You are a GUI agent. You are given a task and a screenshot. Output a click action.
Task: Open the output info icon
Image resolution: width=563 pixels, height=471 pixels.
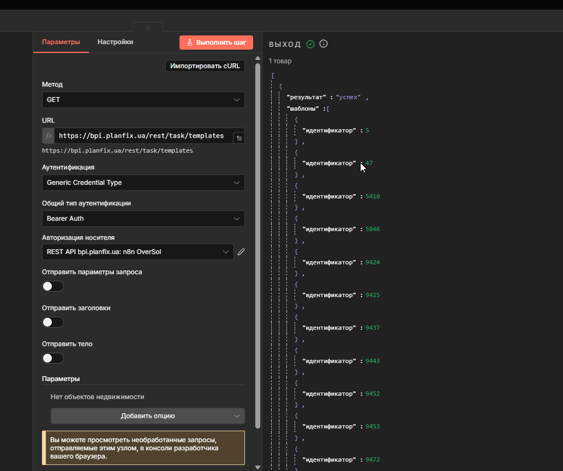tap(324, 44)
